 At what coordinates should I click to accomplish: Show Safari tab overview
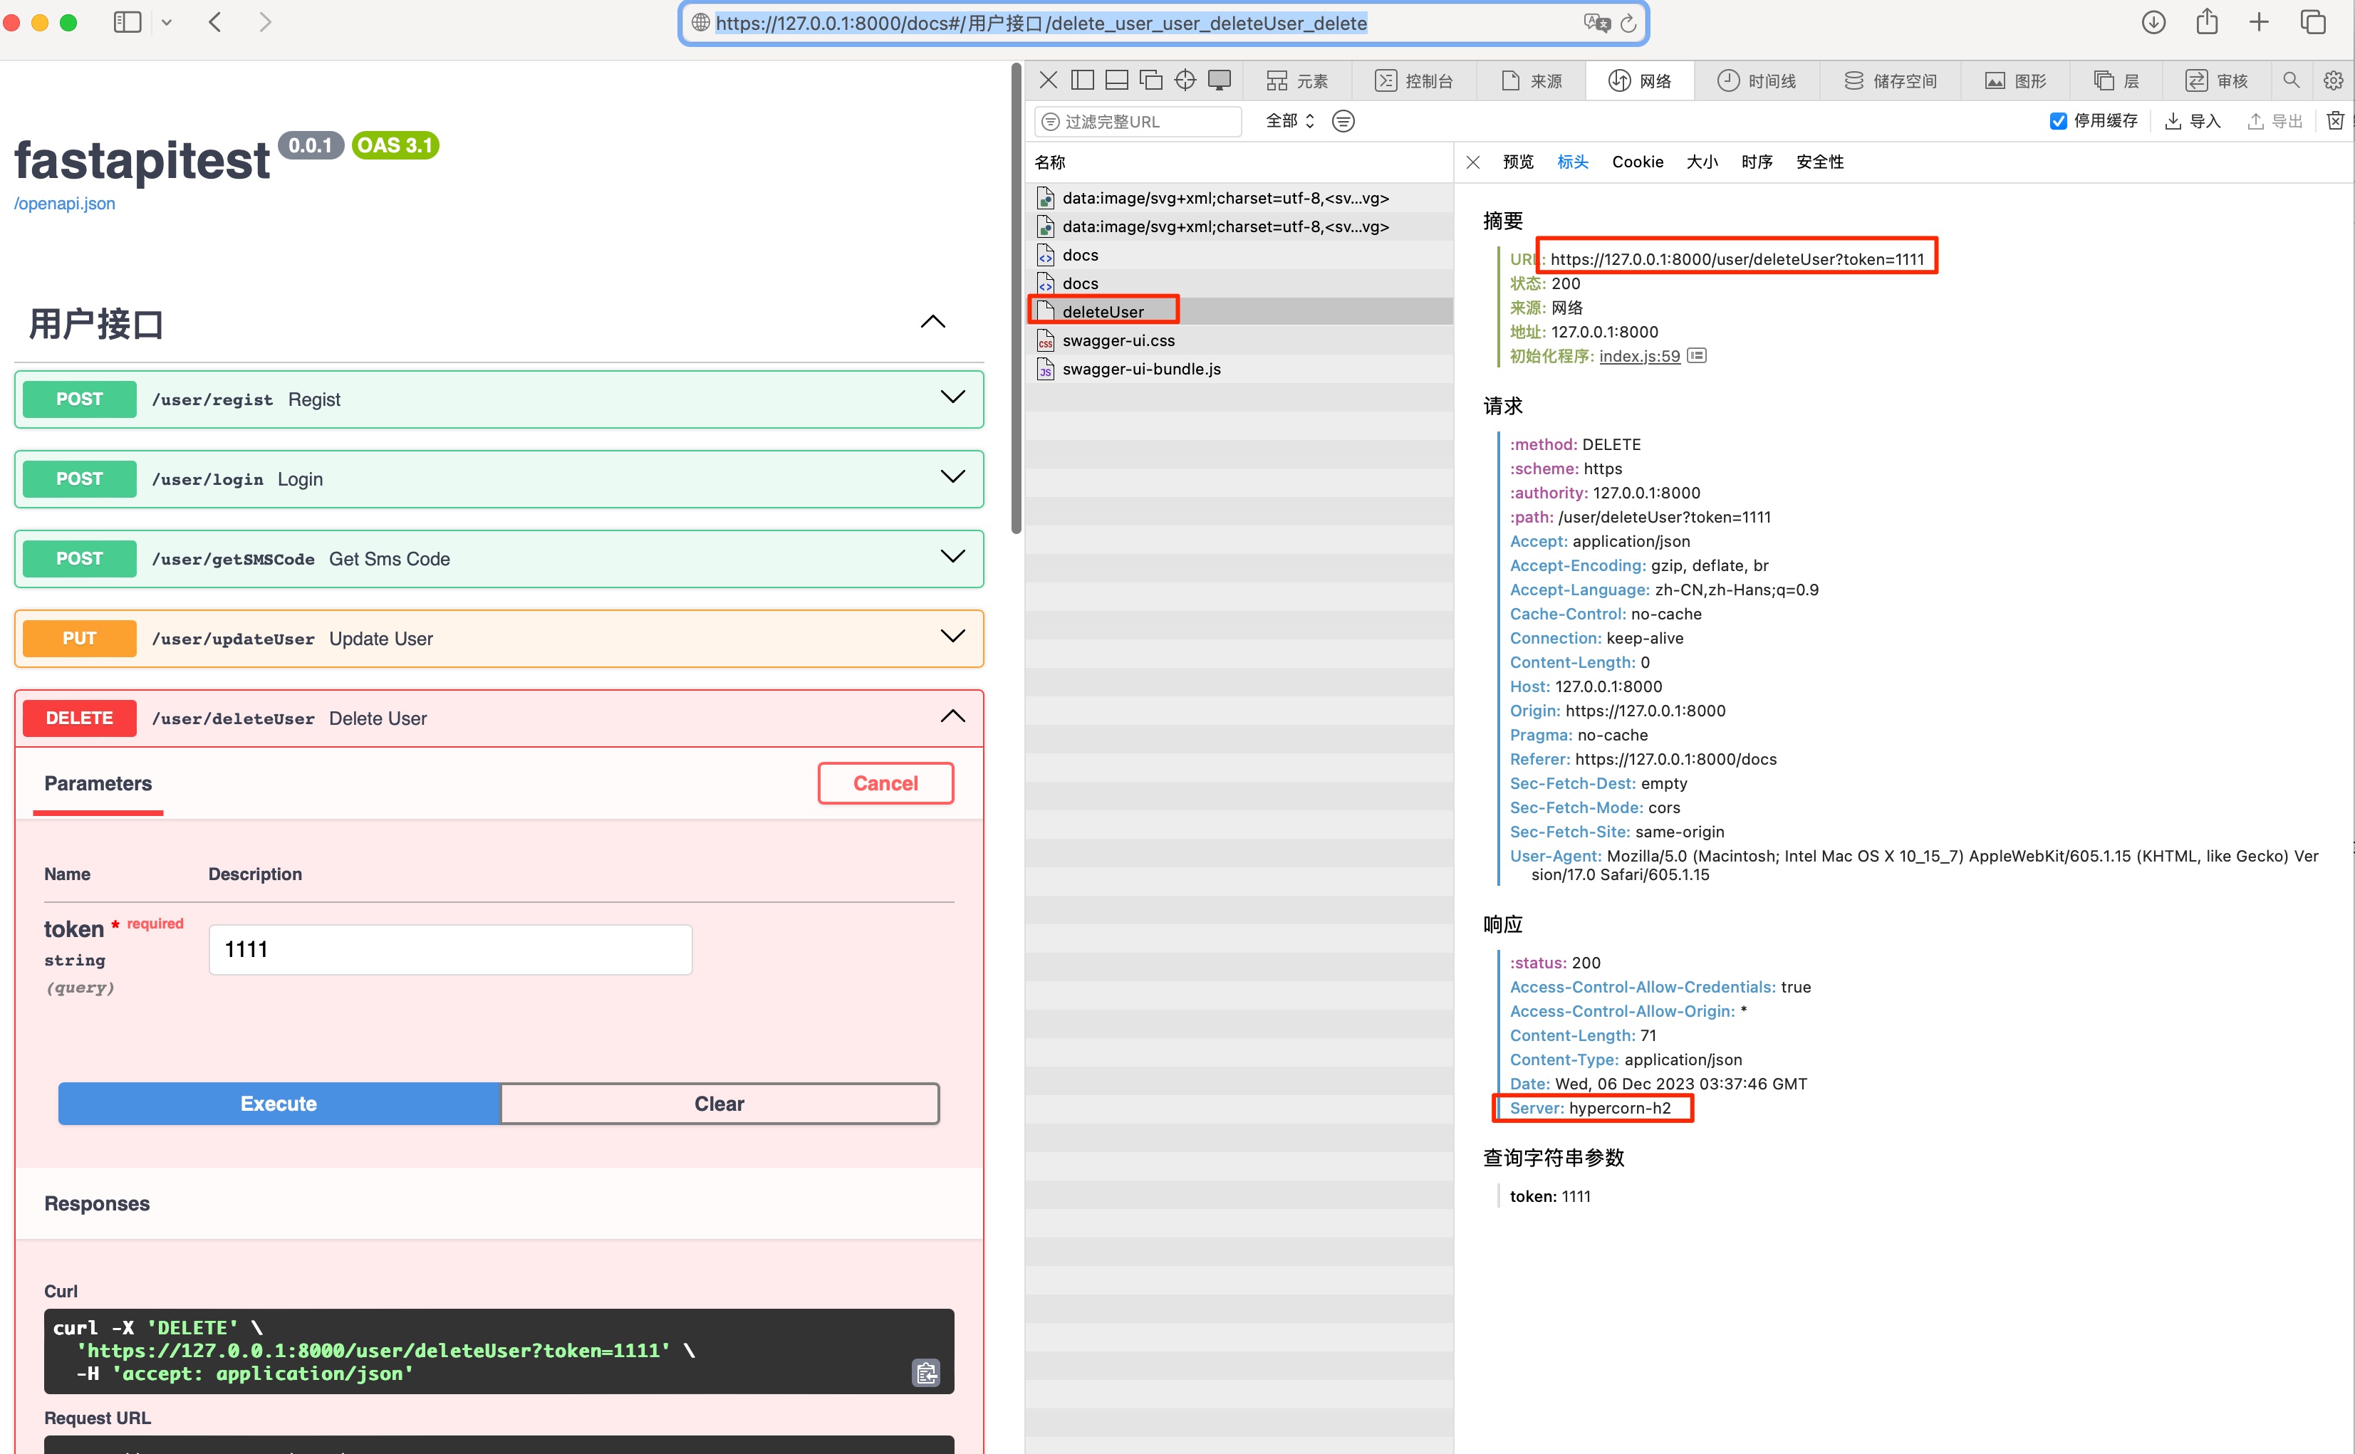click(x=2313, y=22)
